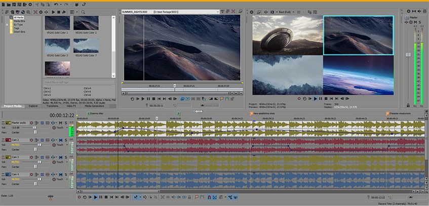Open the Media Generators tab
Viewport: 429px width, 206px height.
(x=95, y=106)
